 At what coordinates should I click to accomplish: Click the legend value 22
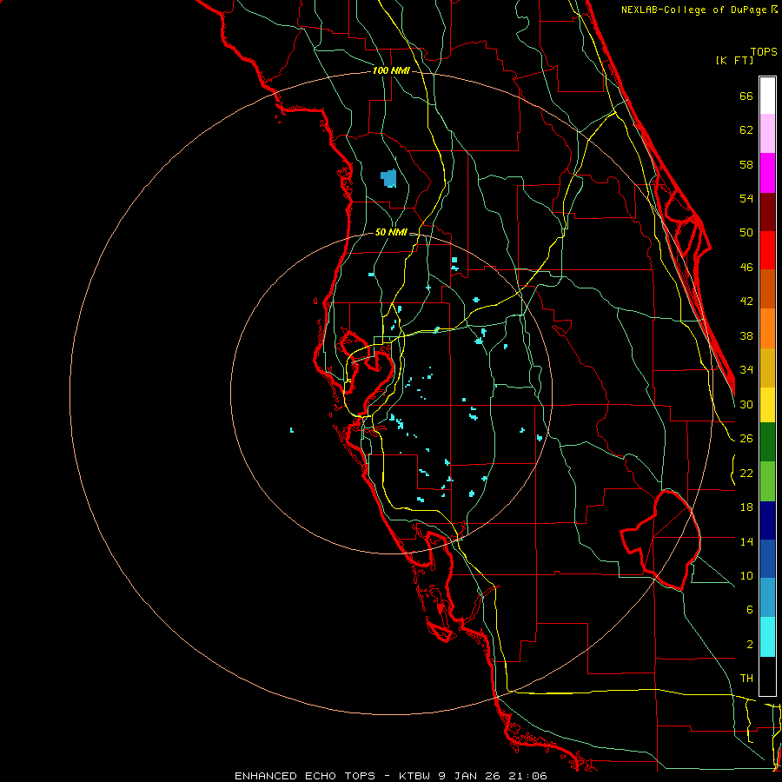pos(746,473)
